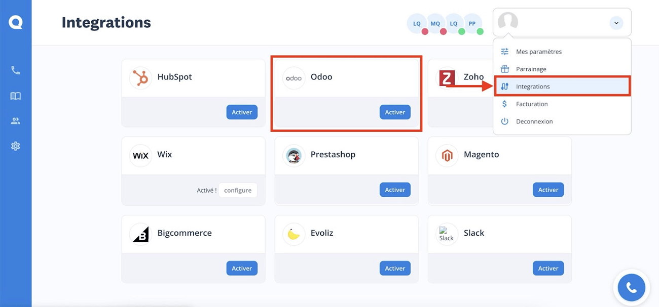Click the Magento card title
This screenshot has width=659, height=307.
pos(482,154)
